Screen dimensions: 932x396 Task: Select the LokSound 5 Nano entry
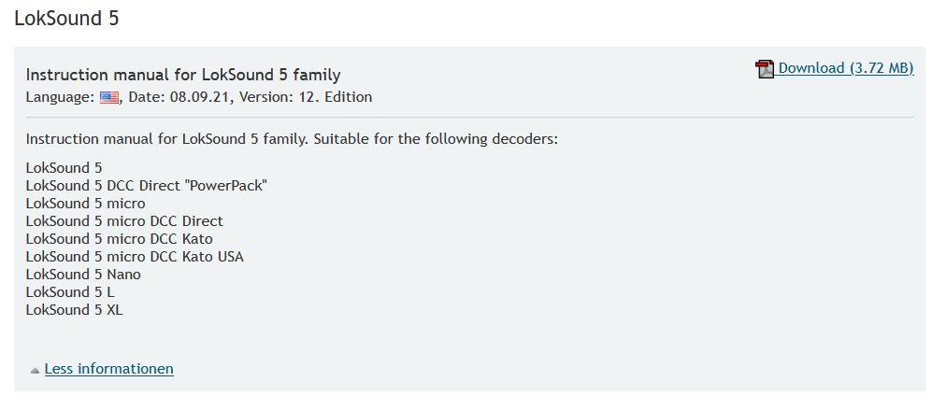point(83,275)
